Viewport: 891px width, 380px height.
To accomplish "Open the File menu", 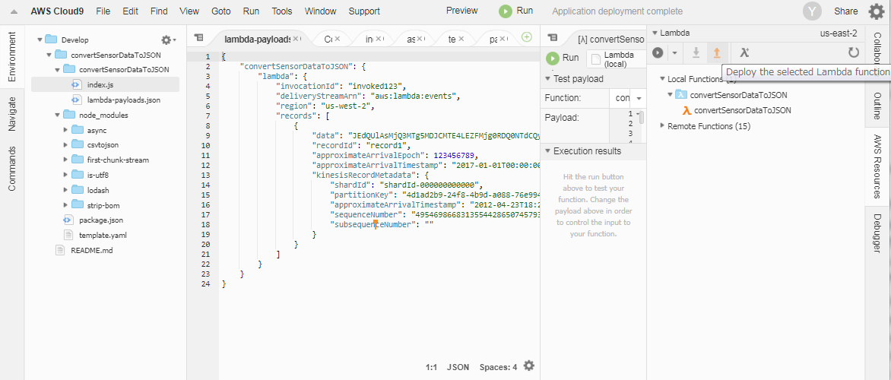I will pos(103,11).
